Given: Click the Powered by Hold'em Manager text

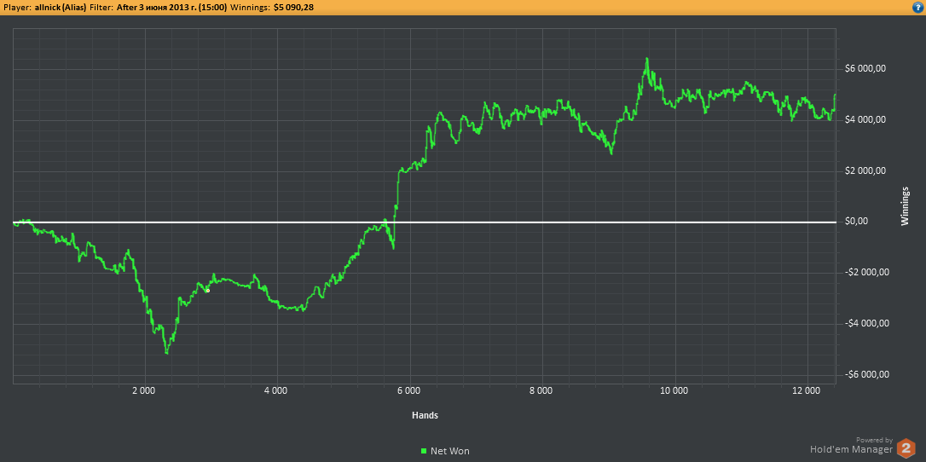Looking at the screenshot, I should 851,445.
